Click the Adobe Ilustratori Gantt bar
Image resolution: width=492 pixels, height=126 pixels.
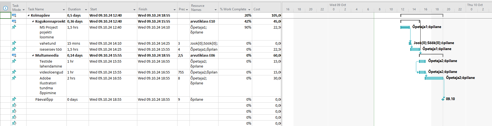434,78
